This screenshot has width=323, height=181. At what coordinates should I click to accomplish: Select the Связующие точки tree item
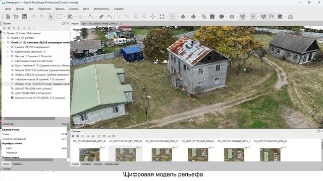(34, 61)
